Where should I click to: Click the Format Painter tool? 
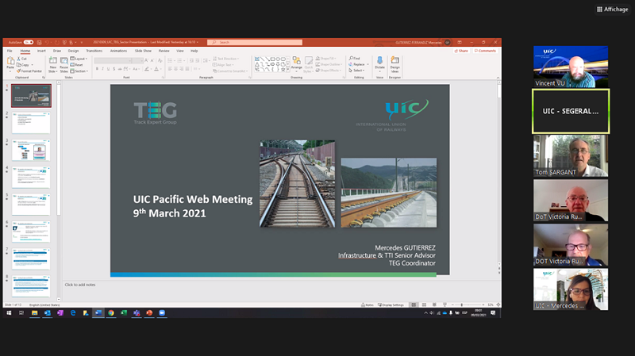pos(29,71)
